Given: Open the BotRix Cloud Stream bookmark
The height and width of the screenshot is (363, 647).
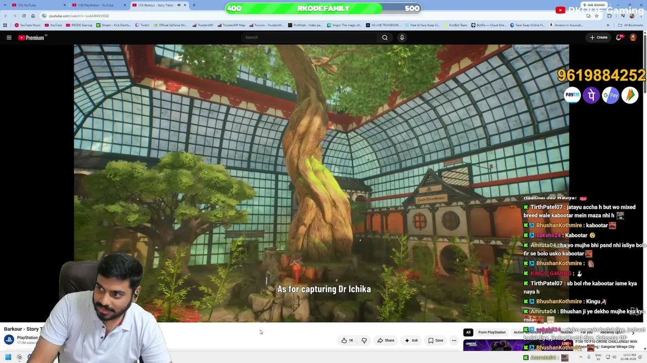Looking at the screenshot, I should [x=489, y=25].
